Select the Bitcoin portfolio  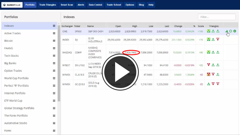[x=8, y=41]
